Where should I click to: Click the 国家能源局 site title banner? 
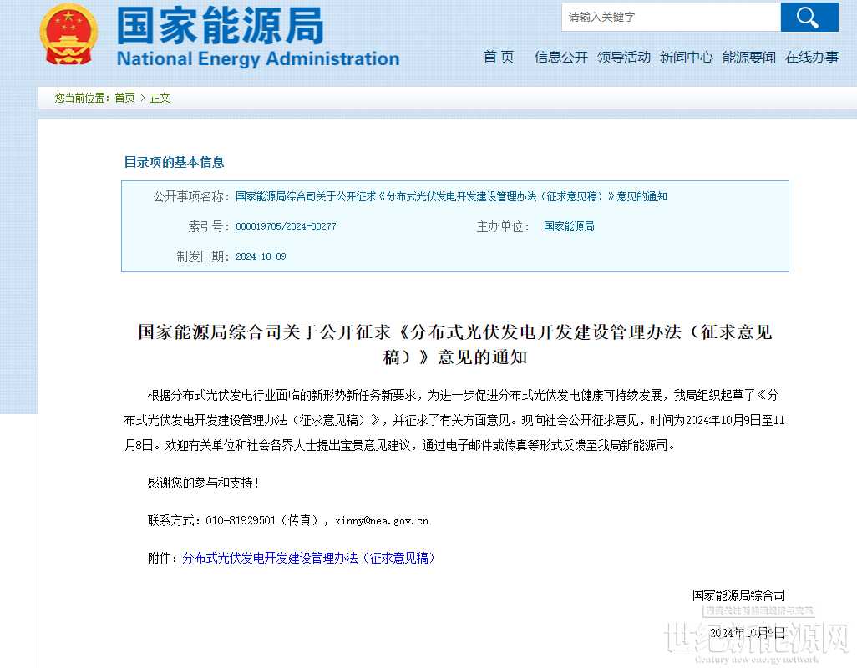tap(220, 26)
